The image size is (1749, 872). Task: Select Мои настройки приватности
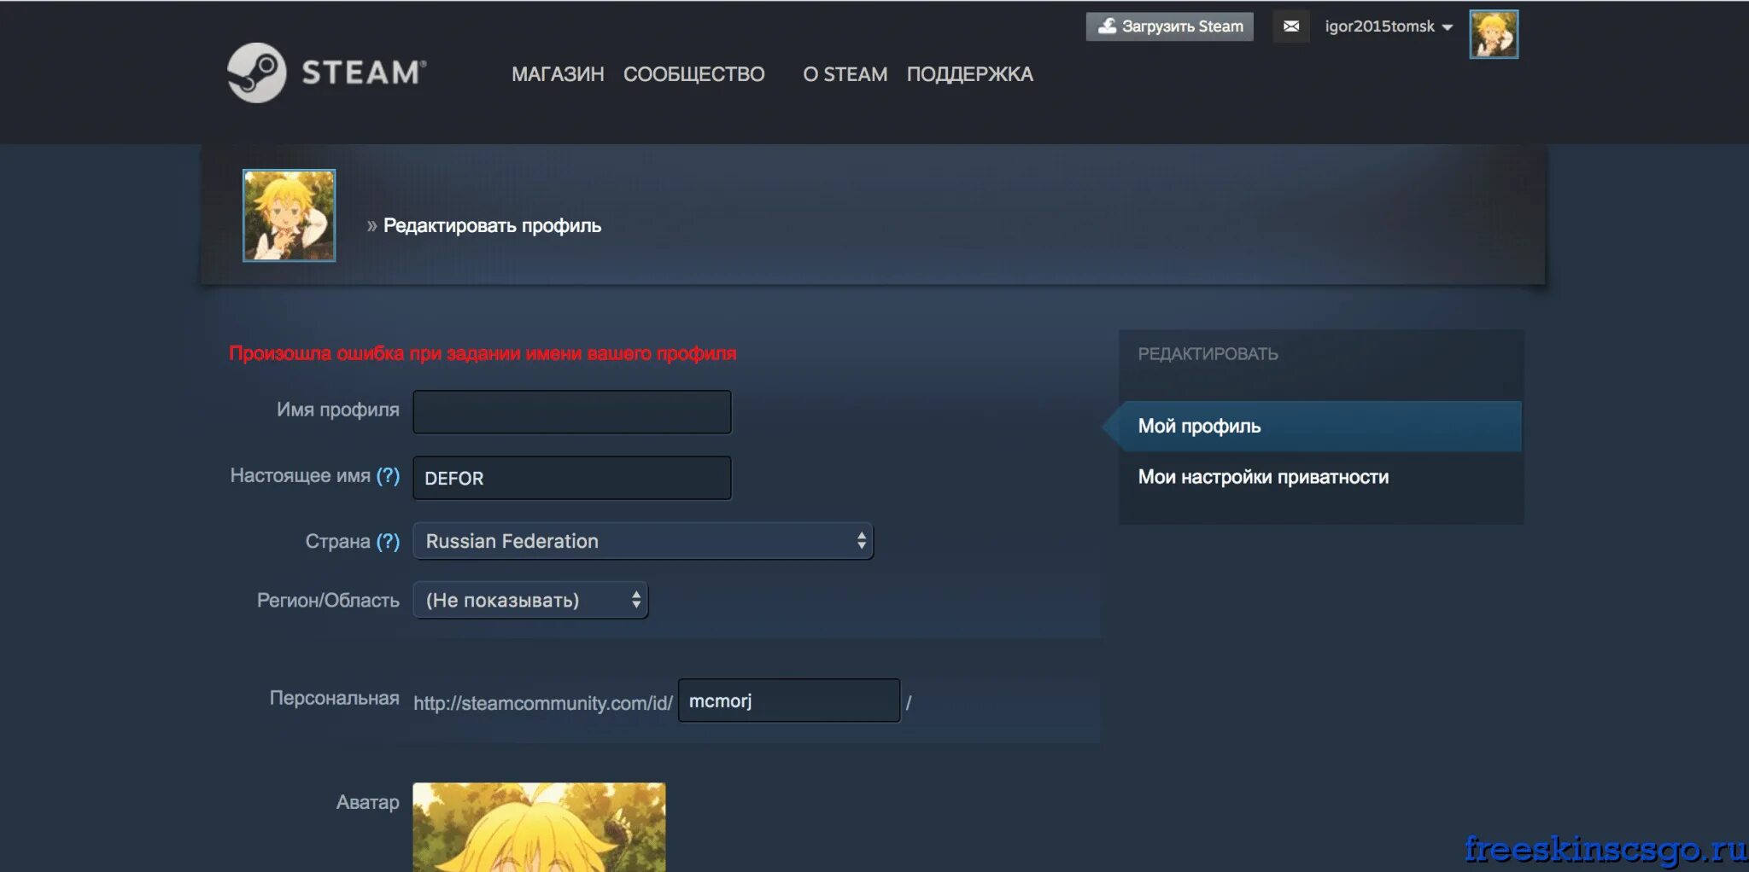[x=1263, y=477]
